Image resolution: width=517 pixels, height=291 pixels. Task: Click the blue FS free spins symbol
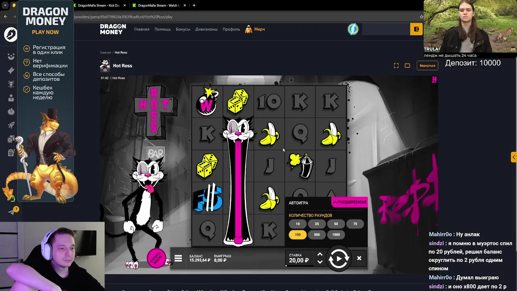208,198
